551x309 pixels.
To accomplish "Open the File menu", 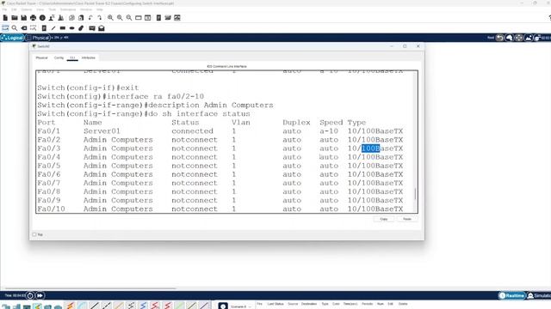I will pos(4,9).
